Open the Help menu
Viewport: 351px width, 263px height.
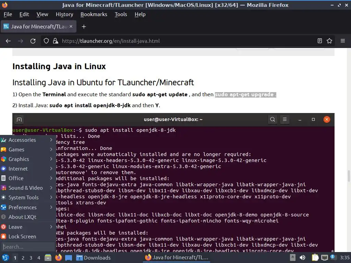pos(140,14)
